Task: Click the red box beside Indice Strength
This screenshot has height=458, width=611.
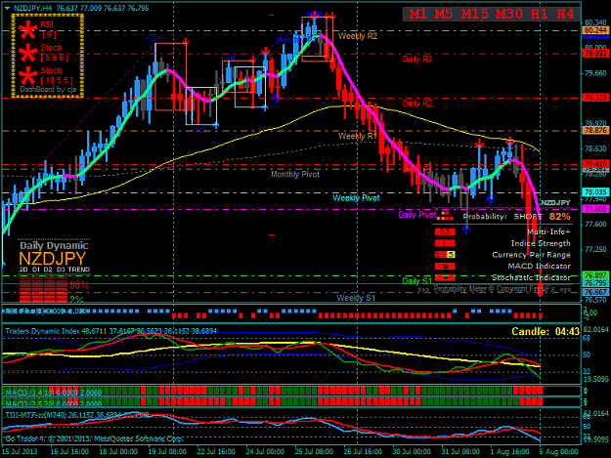Action: (445, 243)
